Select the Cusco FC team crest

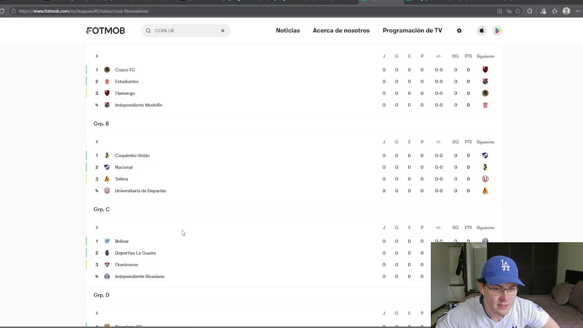tap(107, 70)
